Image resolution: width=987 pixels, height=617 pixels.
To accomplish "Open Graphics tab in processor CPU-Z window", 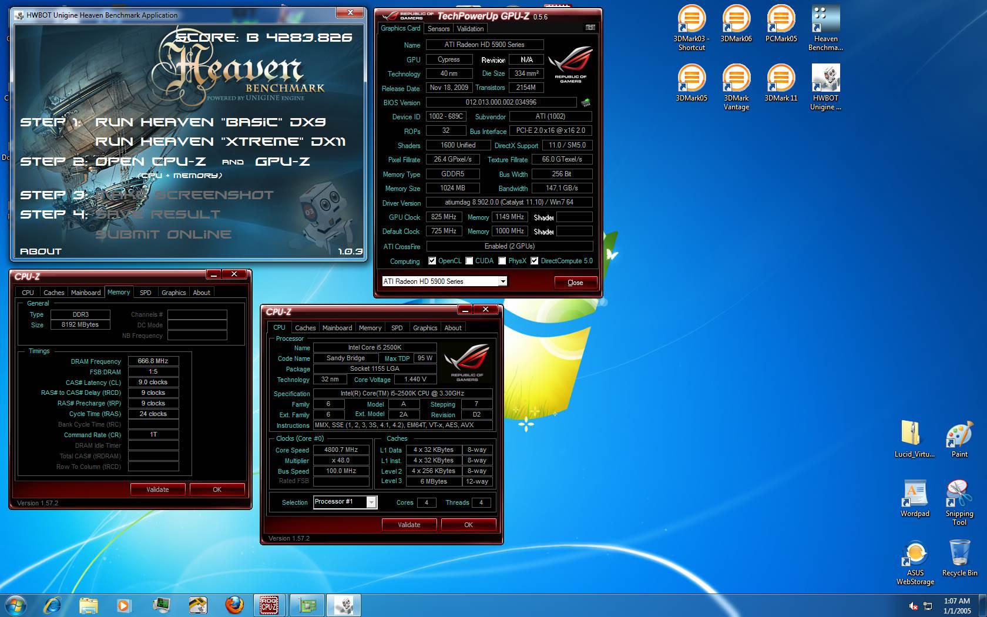I will click(x=425, y=328).
